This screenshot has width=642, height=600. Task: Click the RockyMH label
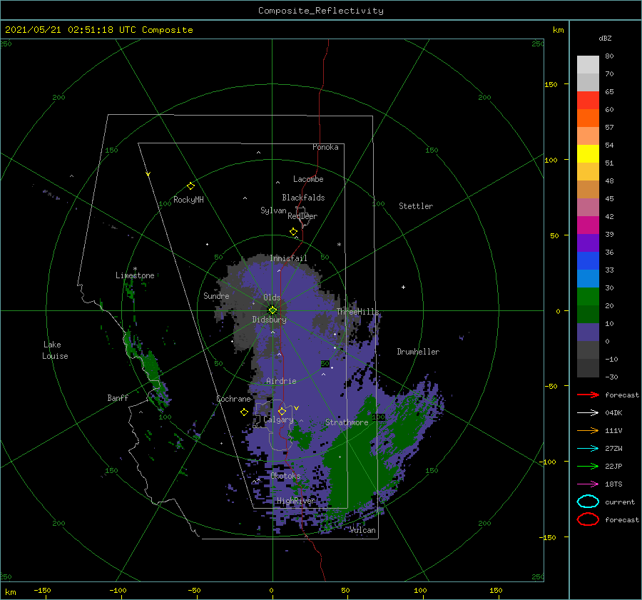click(x=188, y=200)
